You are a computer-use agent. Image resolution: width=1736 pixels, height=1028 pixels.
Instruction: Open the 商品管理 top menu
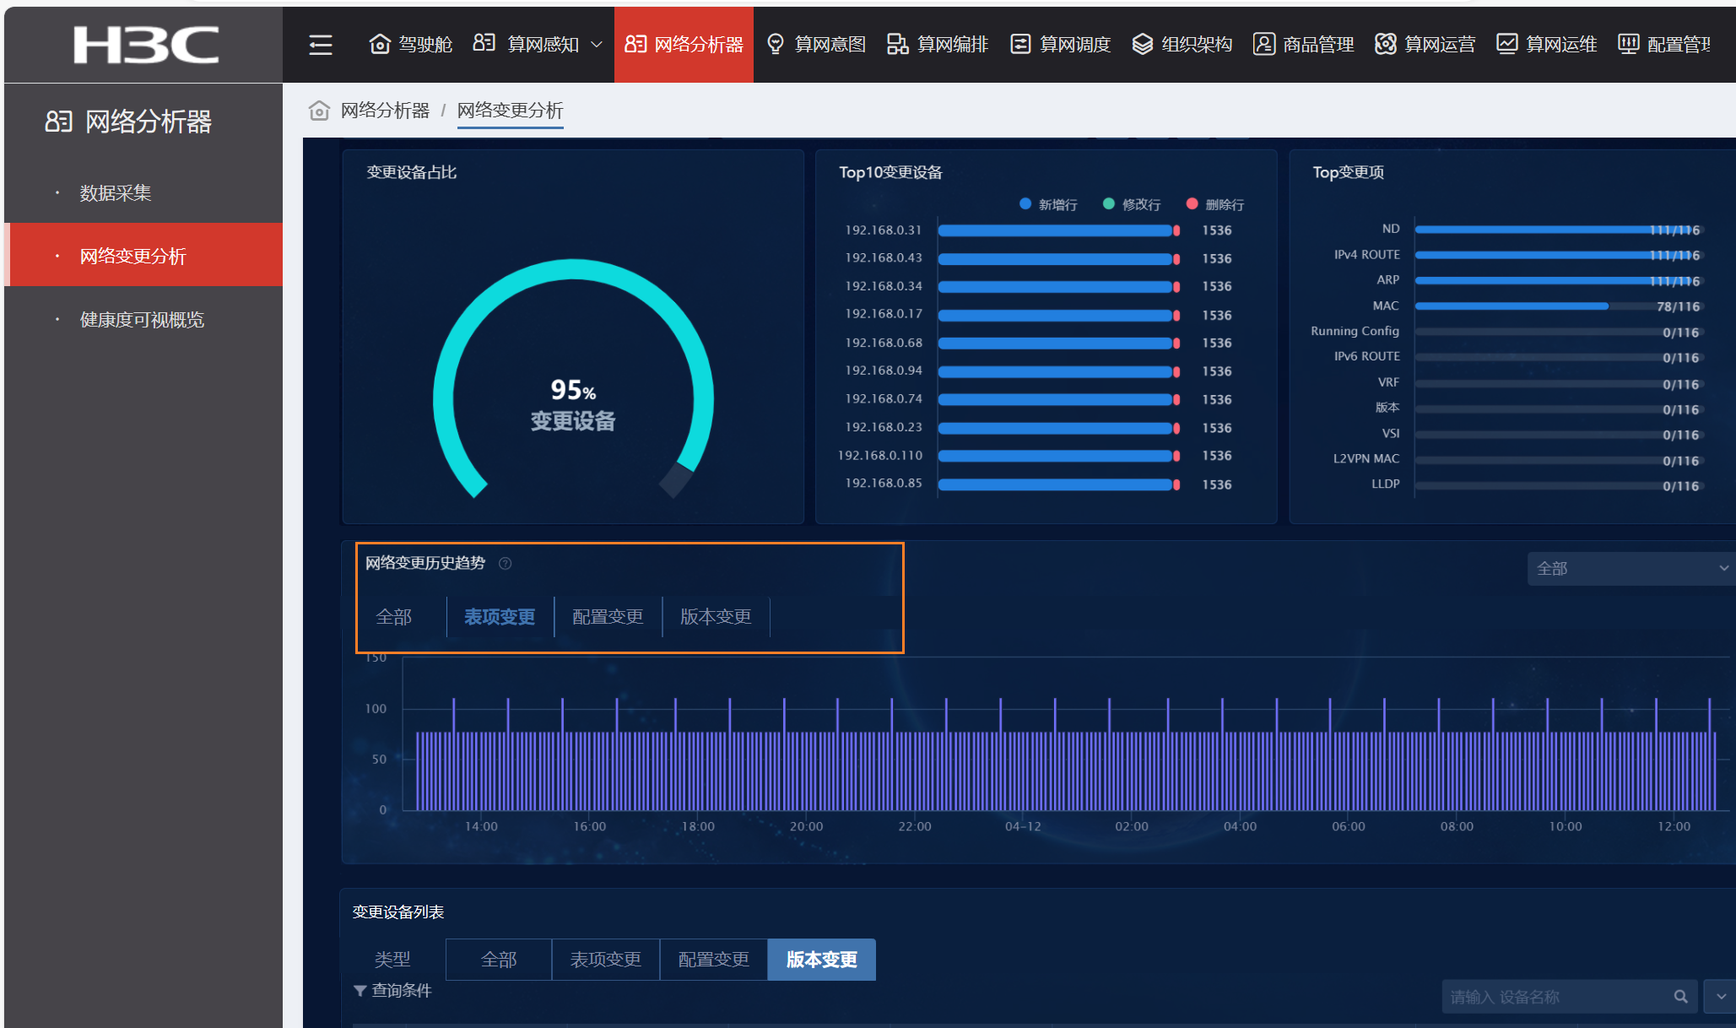point(1303,44)
